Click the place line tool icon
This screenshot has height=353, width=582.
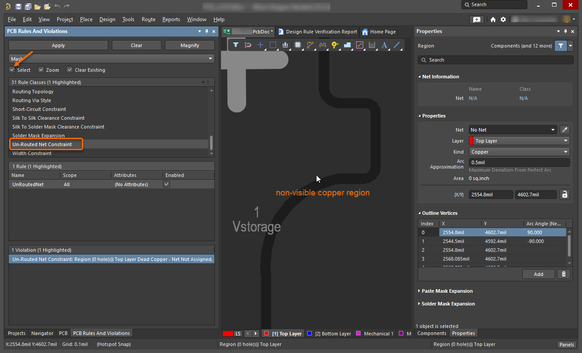coord(397,45)
